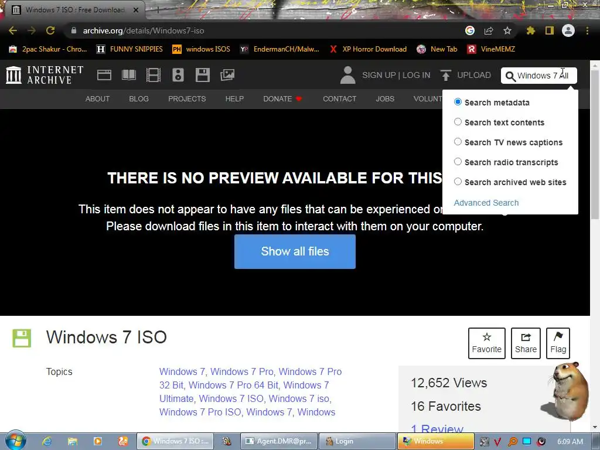Select the Search metadata radio button

click(x=458, y=102)
